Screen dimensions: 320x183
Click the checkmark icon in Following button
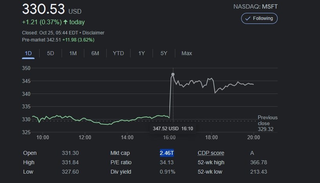[248, 18]
